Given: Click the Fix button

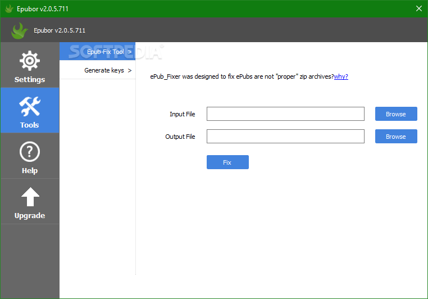Looking at the screenshot, I should 227,162.
